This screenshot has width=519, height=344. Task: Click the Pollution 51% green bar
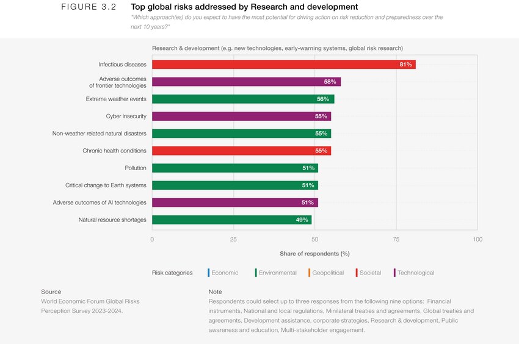pyautogui.click(x=235, y=168)
